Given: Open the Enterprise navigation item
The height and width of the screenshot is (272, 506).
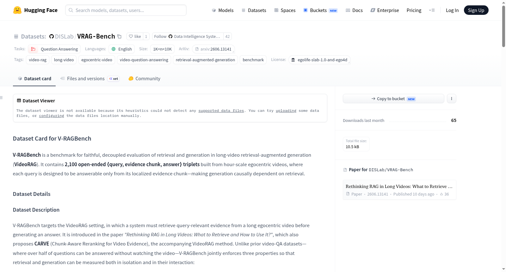Looking at the screenshot, I should tap(385, 10).
